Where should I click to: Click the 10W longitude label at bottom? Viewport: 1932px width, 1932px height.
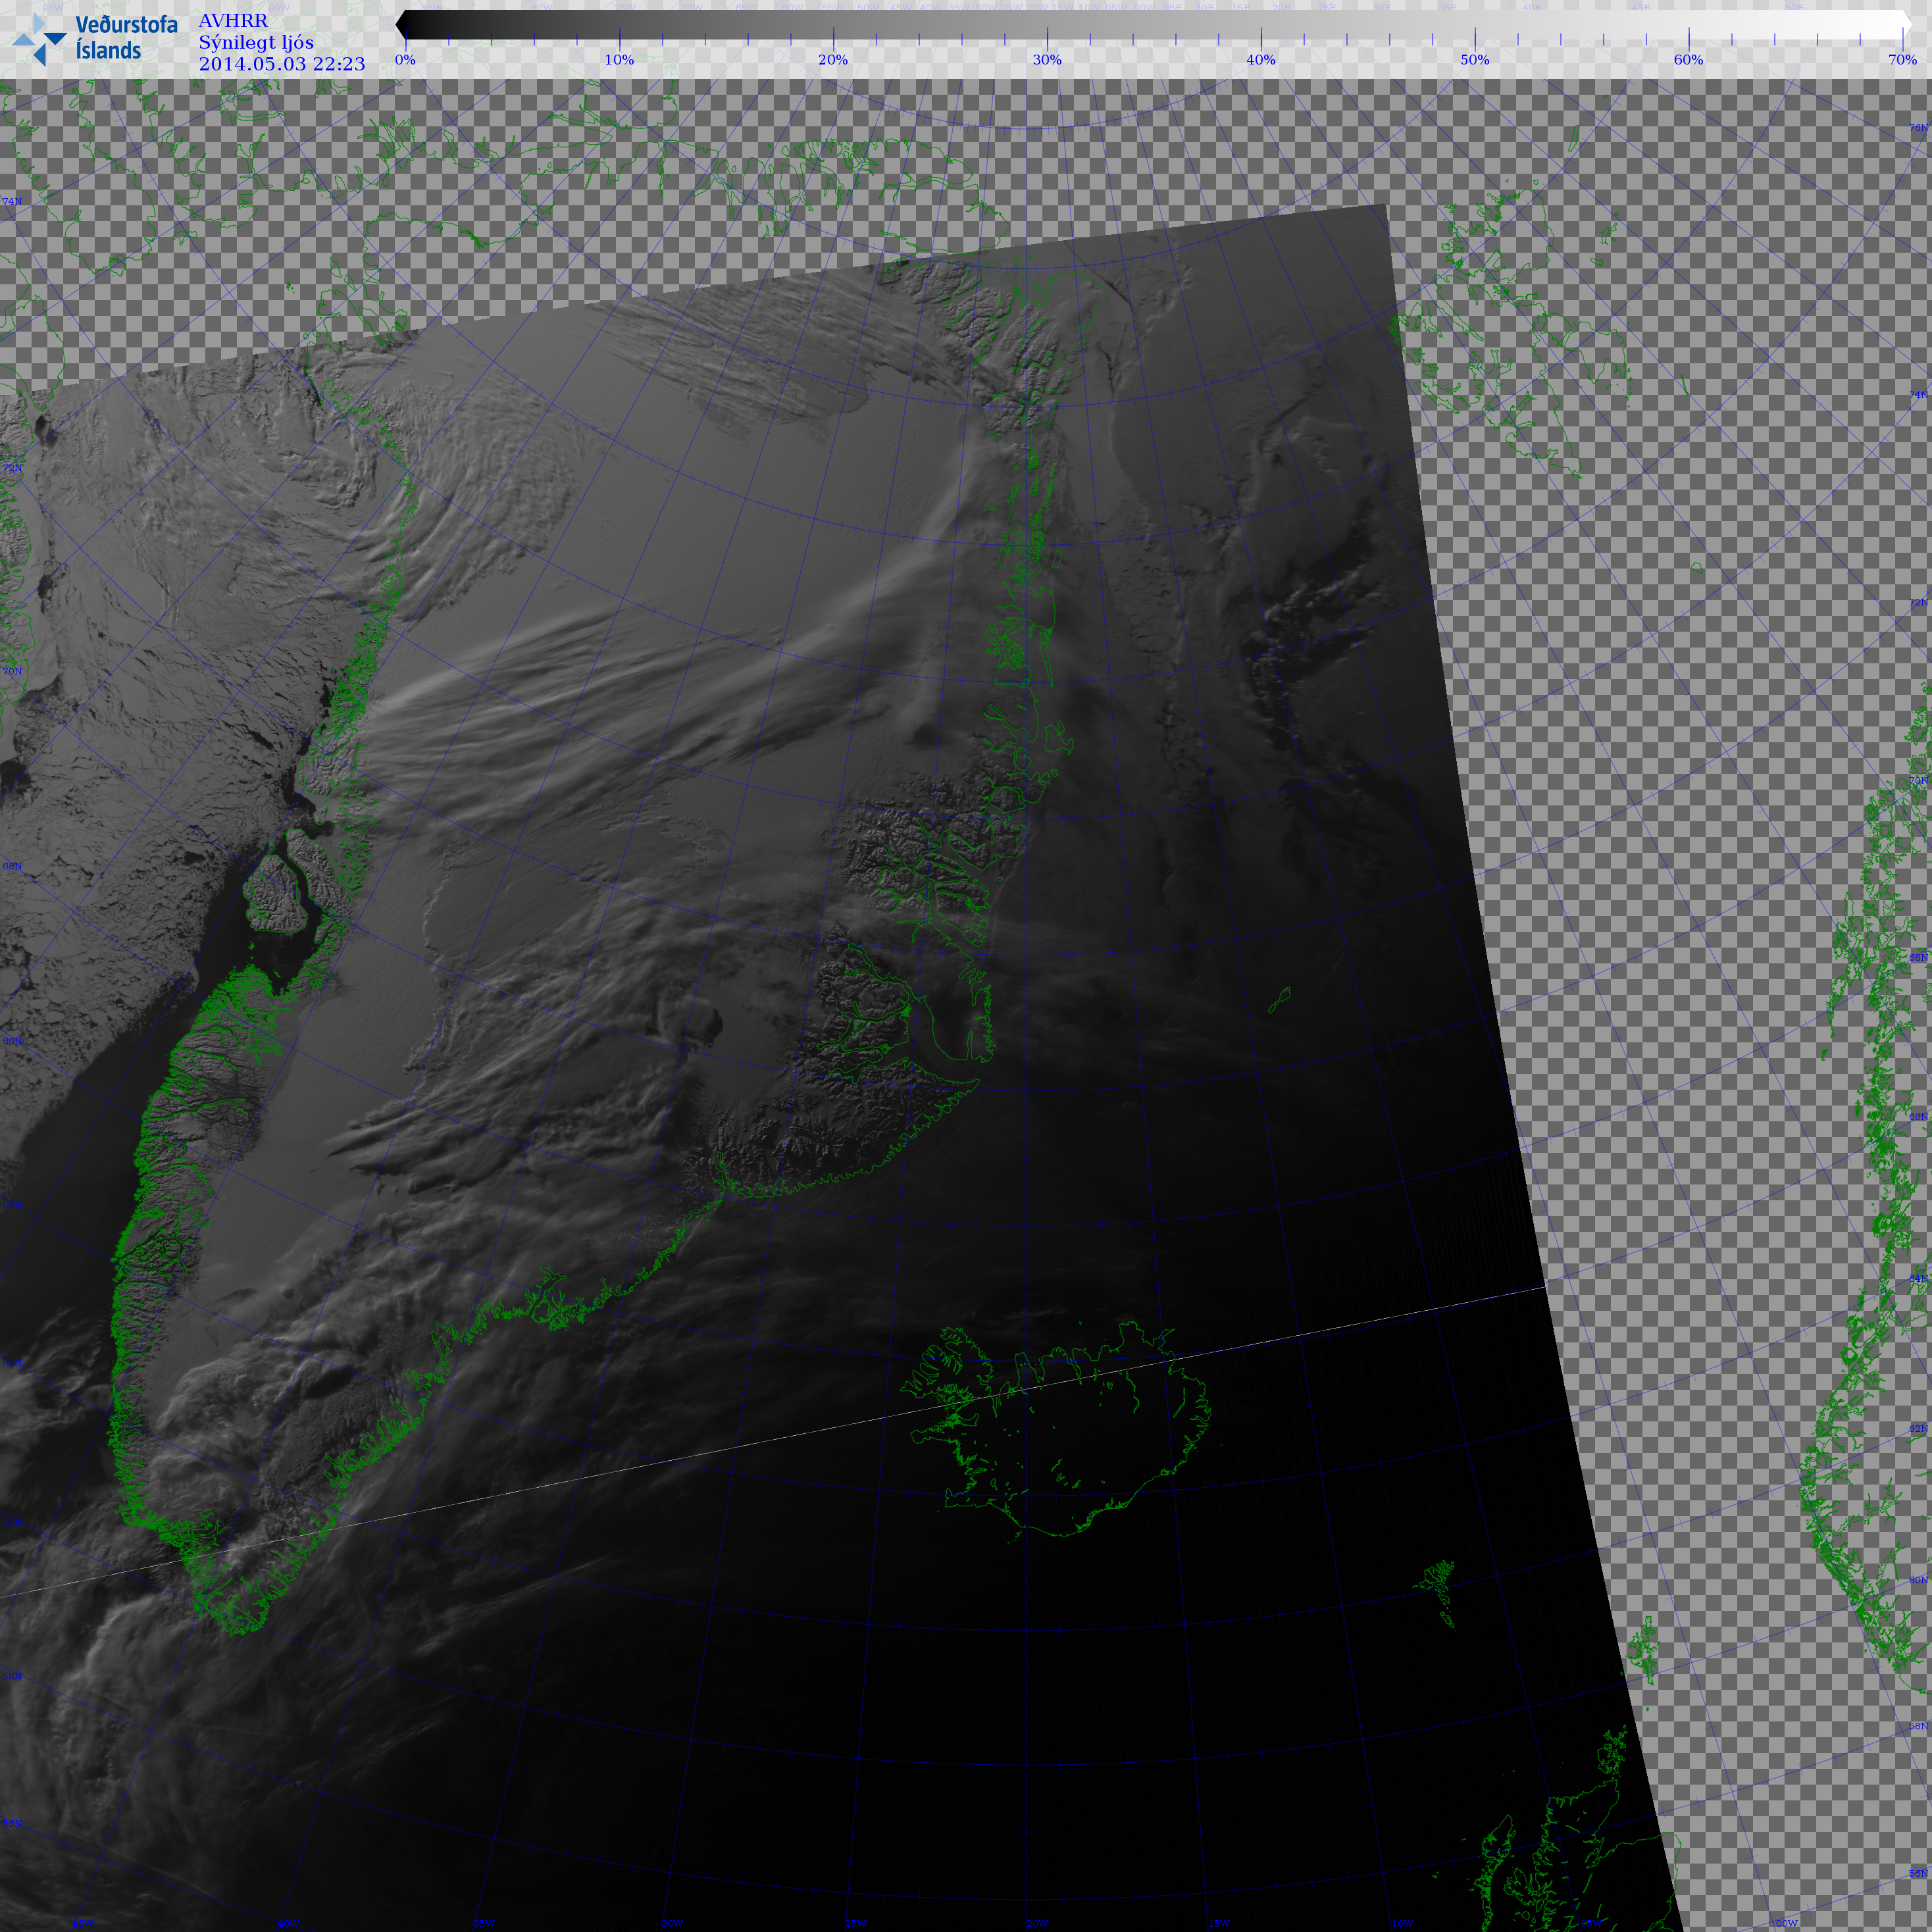pos(1403,1923)
